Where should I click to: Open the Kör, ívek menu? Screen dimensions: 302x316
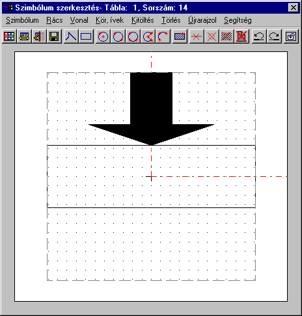pos(109,20)
